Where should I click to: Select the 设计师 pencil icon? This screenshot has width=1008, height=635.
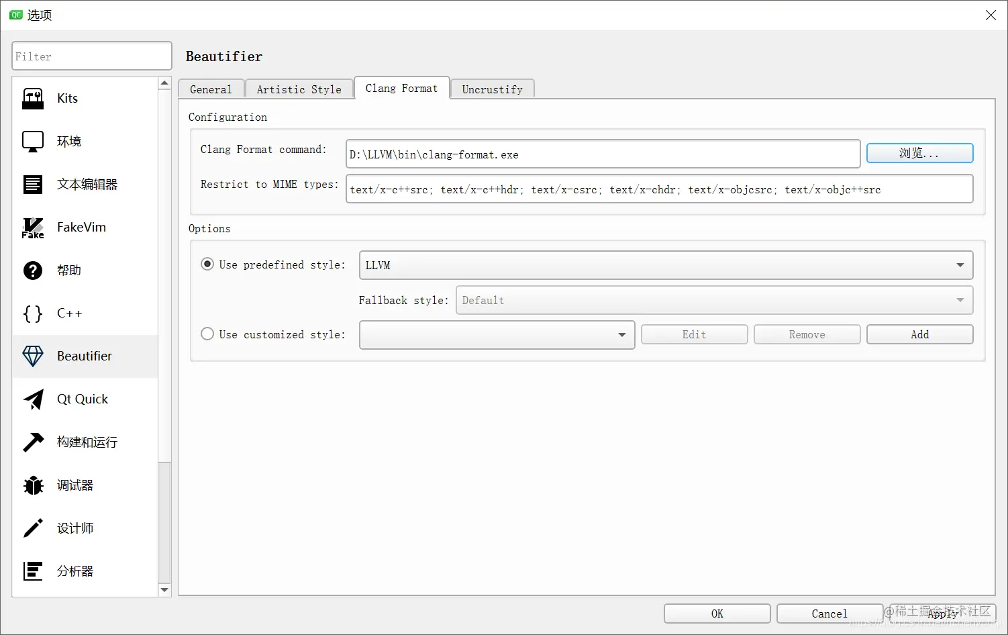[33, 528]
